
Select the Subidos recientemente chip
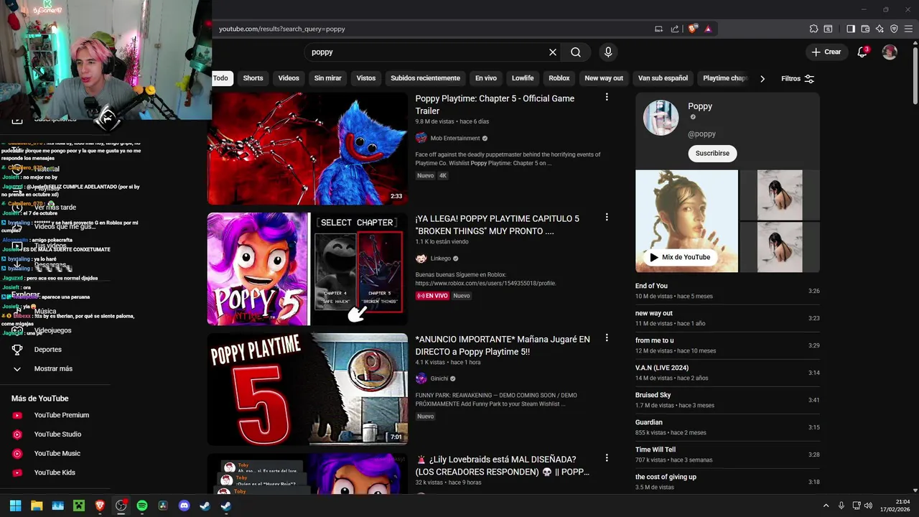pos(425,78)
